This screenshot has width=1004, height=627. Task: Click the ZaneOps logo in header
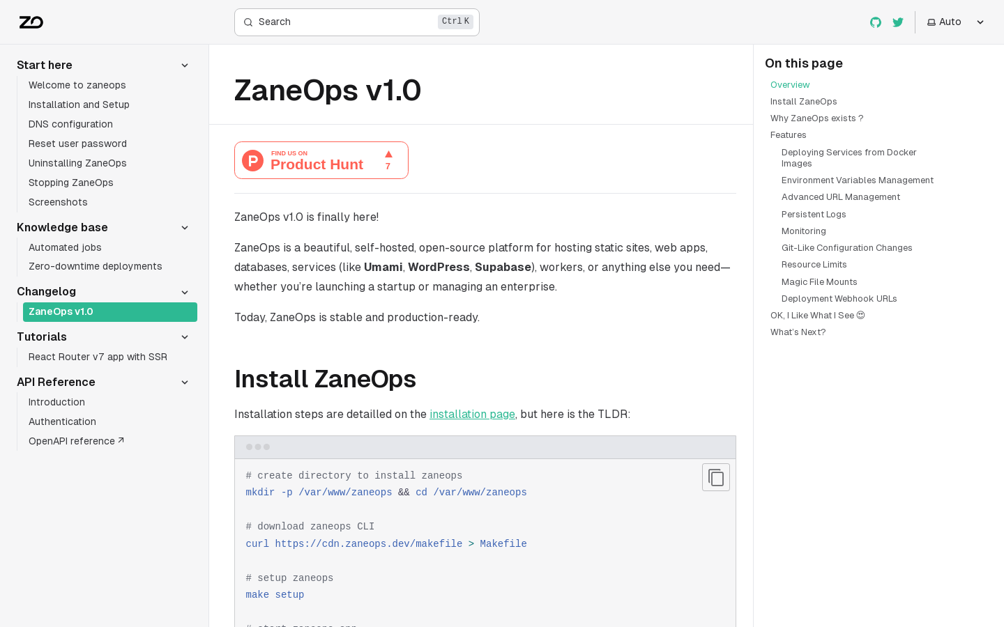[31, 22]
